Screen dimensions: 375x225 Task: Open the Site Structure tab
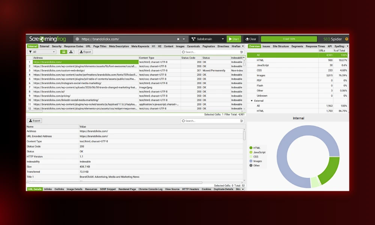point(281,46)
